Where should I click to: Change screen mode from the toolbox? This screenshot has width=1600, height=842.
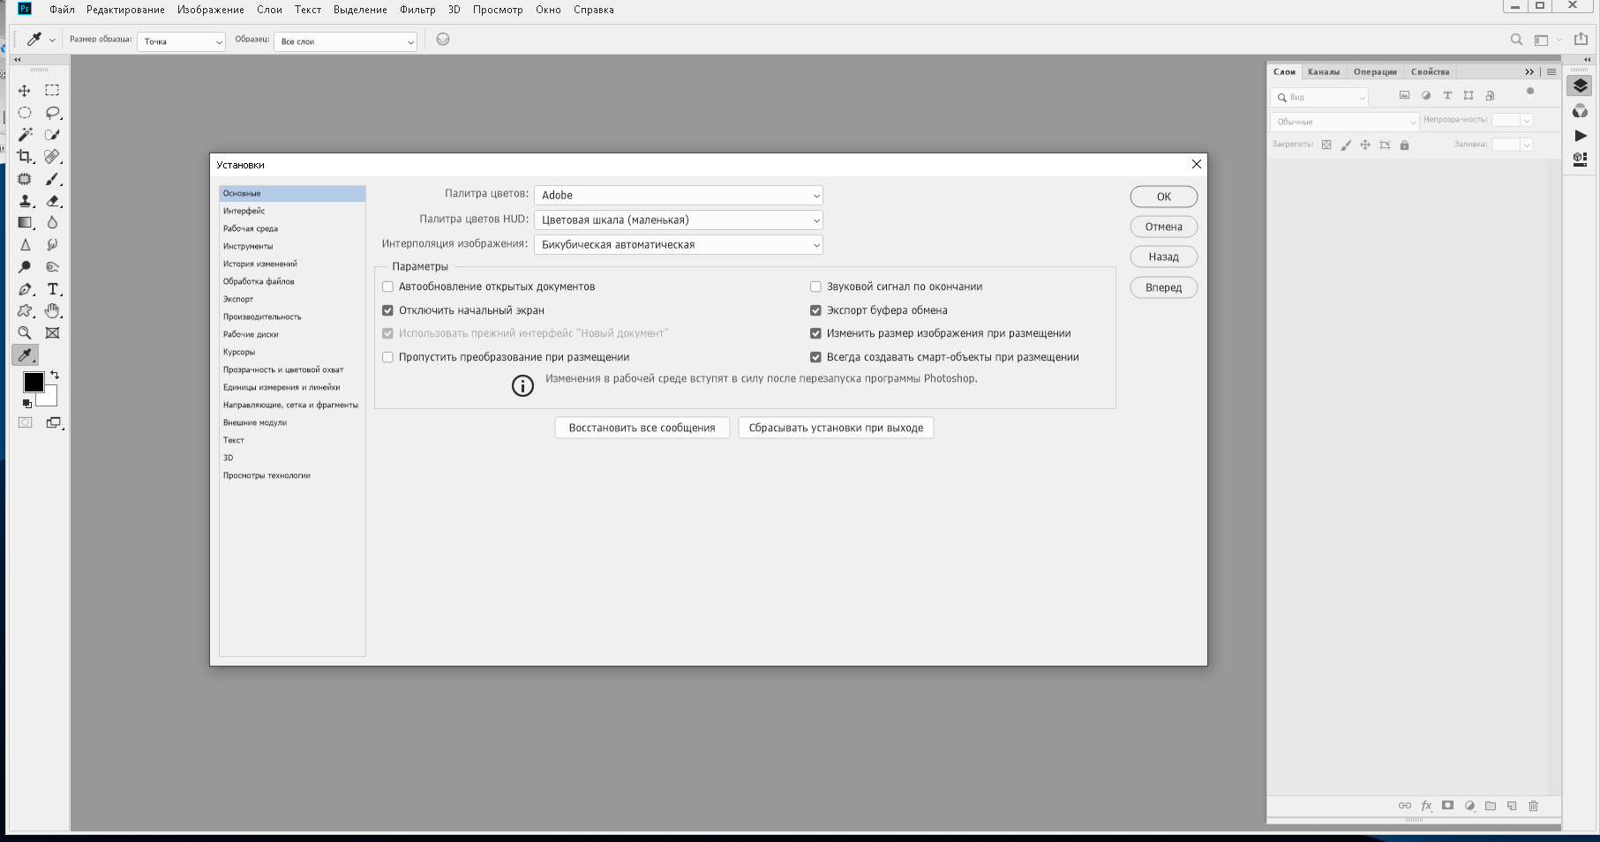(x=53, y=423)
